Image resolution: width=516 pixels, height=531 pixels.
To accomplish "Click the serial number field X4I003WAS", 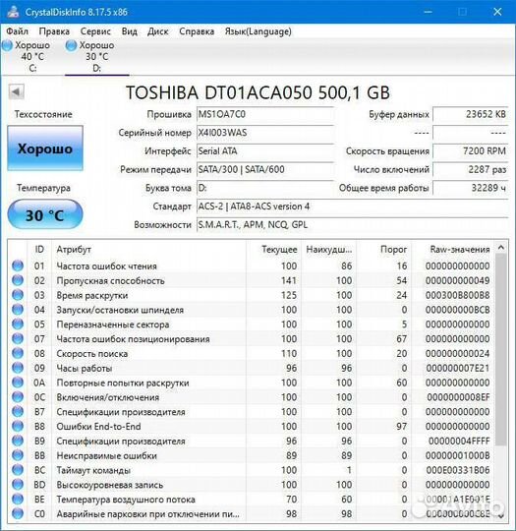I will 265,133.
